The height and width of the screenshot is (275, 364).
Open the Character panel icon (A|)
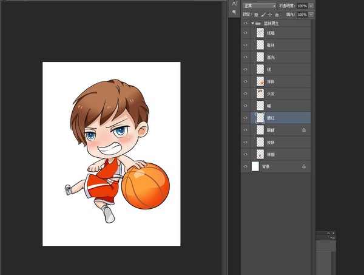click(234, 4)
